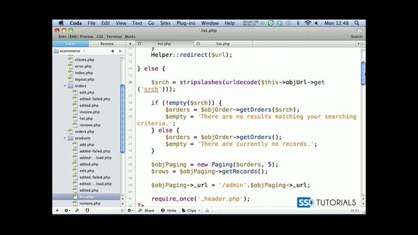
Task: Click the split view icon at tab bar end
Action: click(x=361, y=44)
